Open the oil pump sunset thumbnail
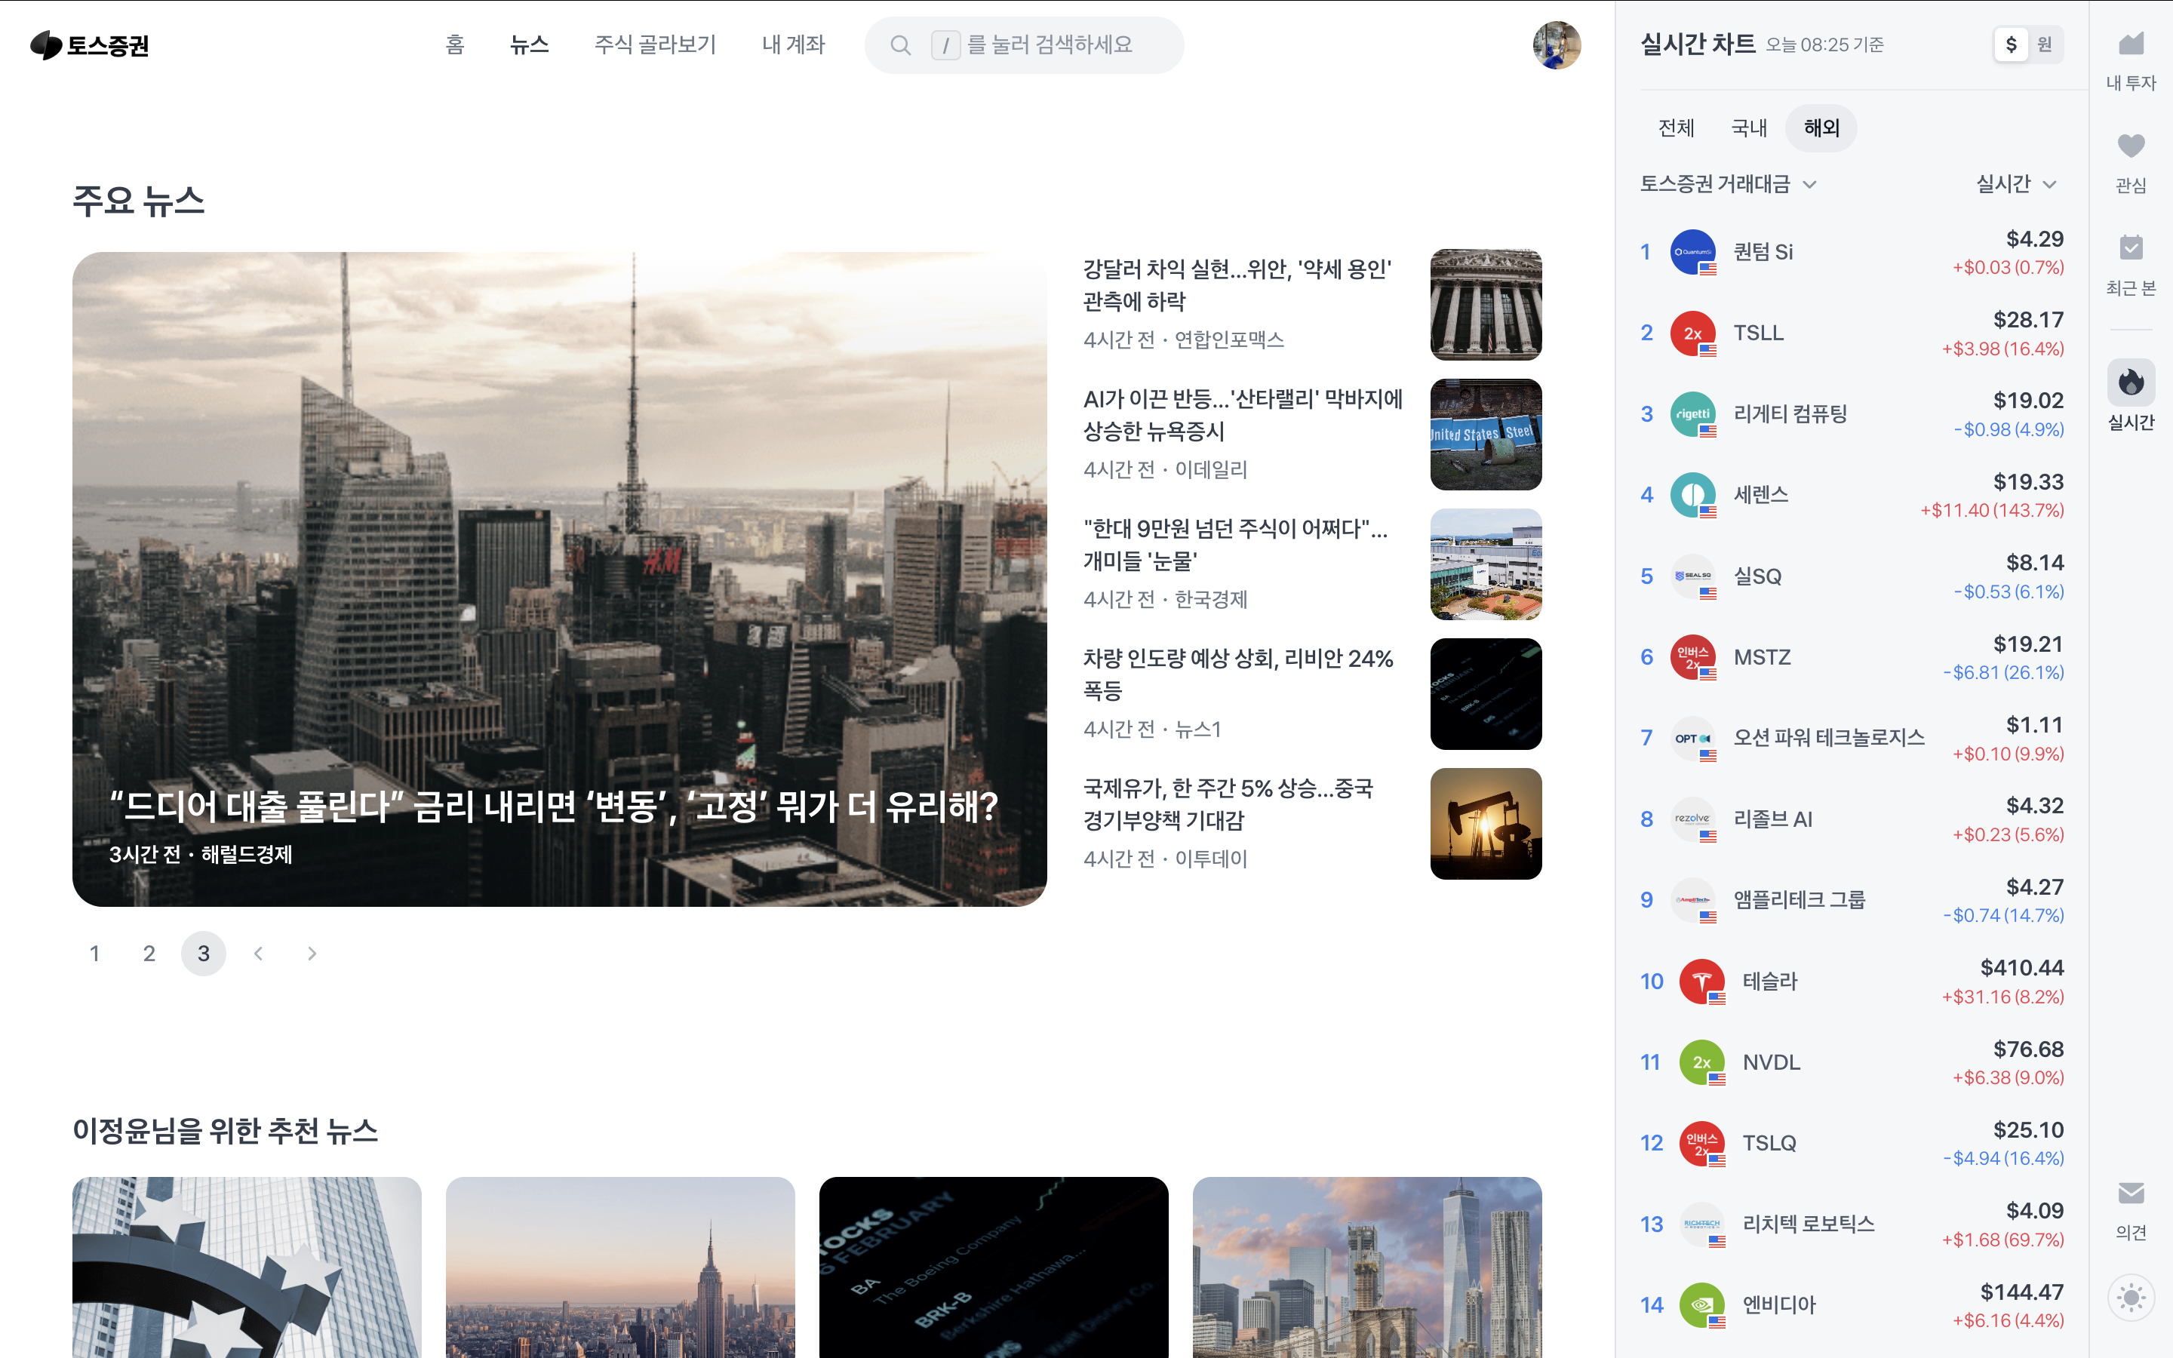The image size is (2173, 1358). pos(1486,824)
